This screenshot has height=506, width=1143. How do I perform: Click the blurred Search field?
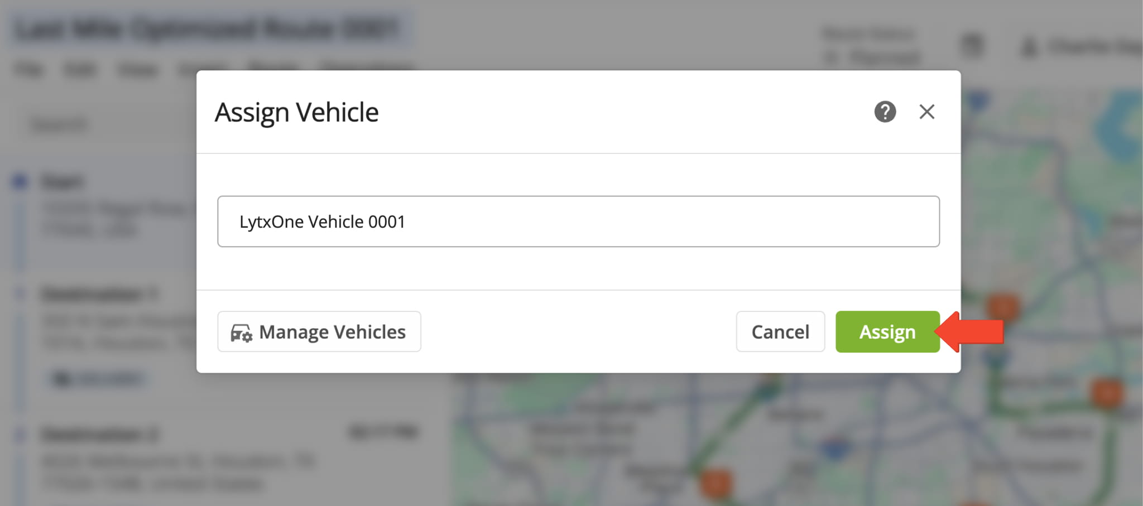59,124
